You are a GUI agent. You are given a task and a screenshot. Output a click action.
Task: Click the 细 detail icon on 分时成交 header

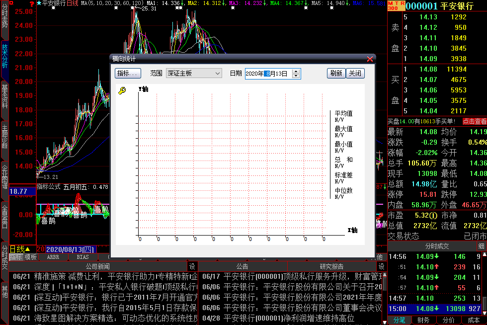pos(481,246)
